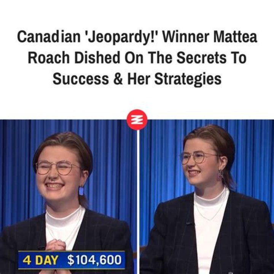This screenshot has height=274, width=274.
Task: Select the right photo of the contestant
Action: coord(207,197)
